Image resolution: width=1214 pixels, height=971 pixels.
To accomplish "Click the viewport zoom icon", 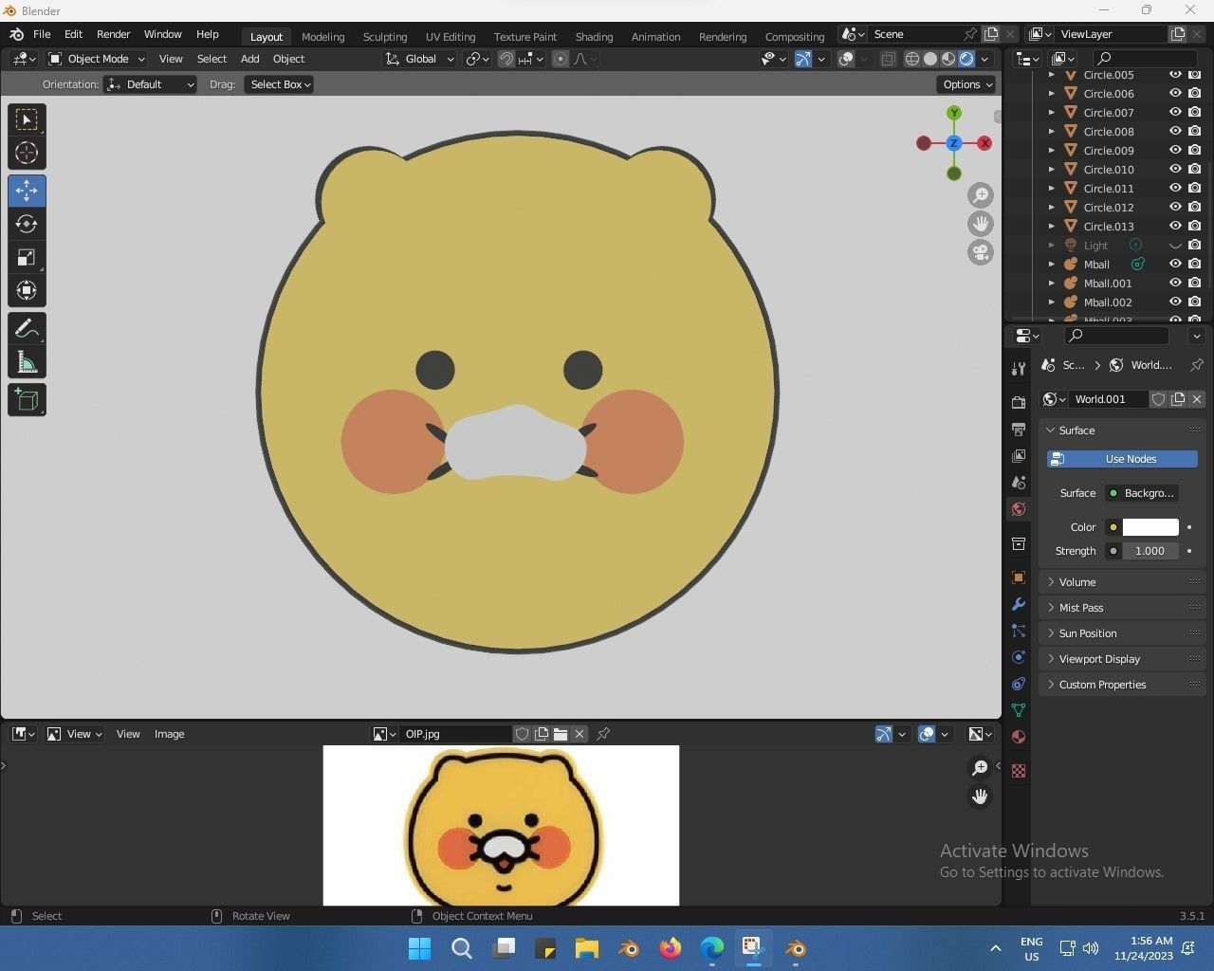I will (981, 195).
